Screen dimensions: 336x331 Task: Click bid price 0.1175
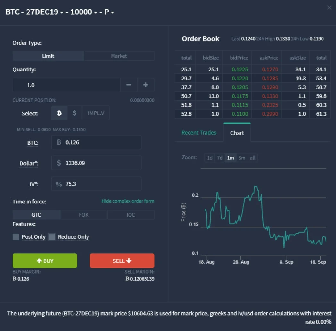(240, 96)
